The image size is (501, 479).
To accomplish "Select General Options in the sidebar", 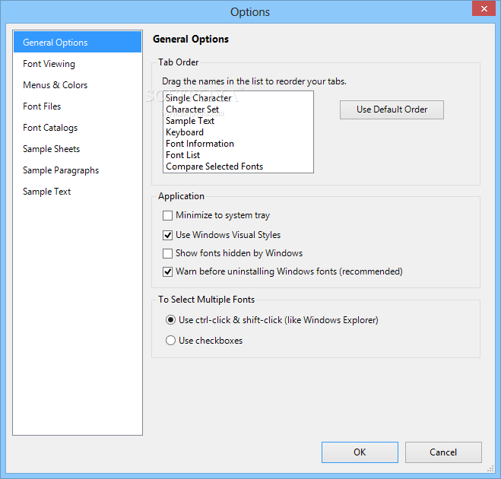I will pyautogui.click(x=78, y=42).
